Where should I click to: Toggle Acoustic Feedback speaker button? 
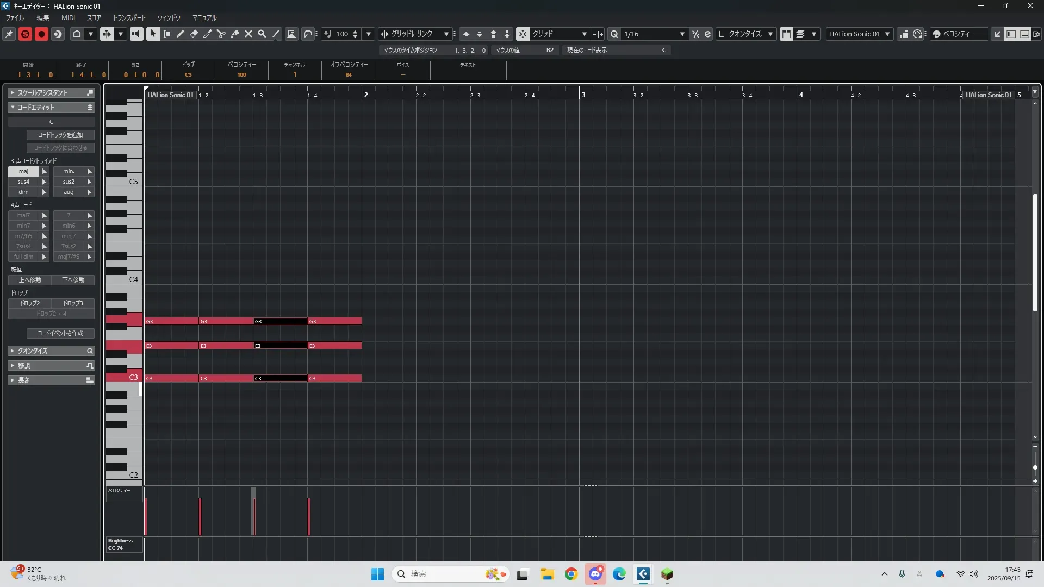(x=136, y=34)
